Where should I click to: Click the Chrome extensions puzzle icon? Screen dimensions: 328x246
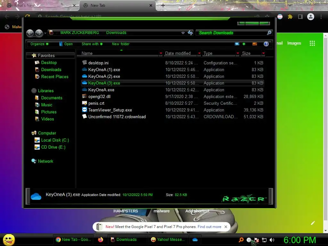click(x=290, y=17)
